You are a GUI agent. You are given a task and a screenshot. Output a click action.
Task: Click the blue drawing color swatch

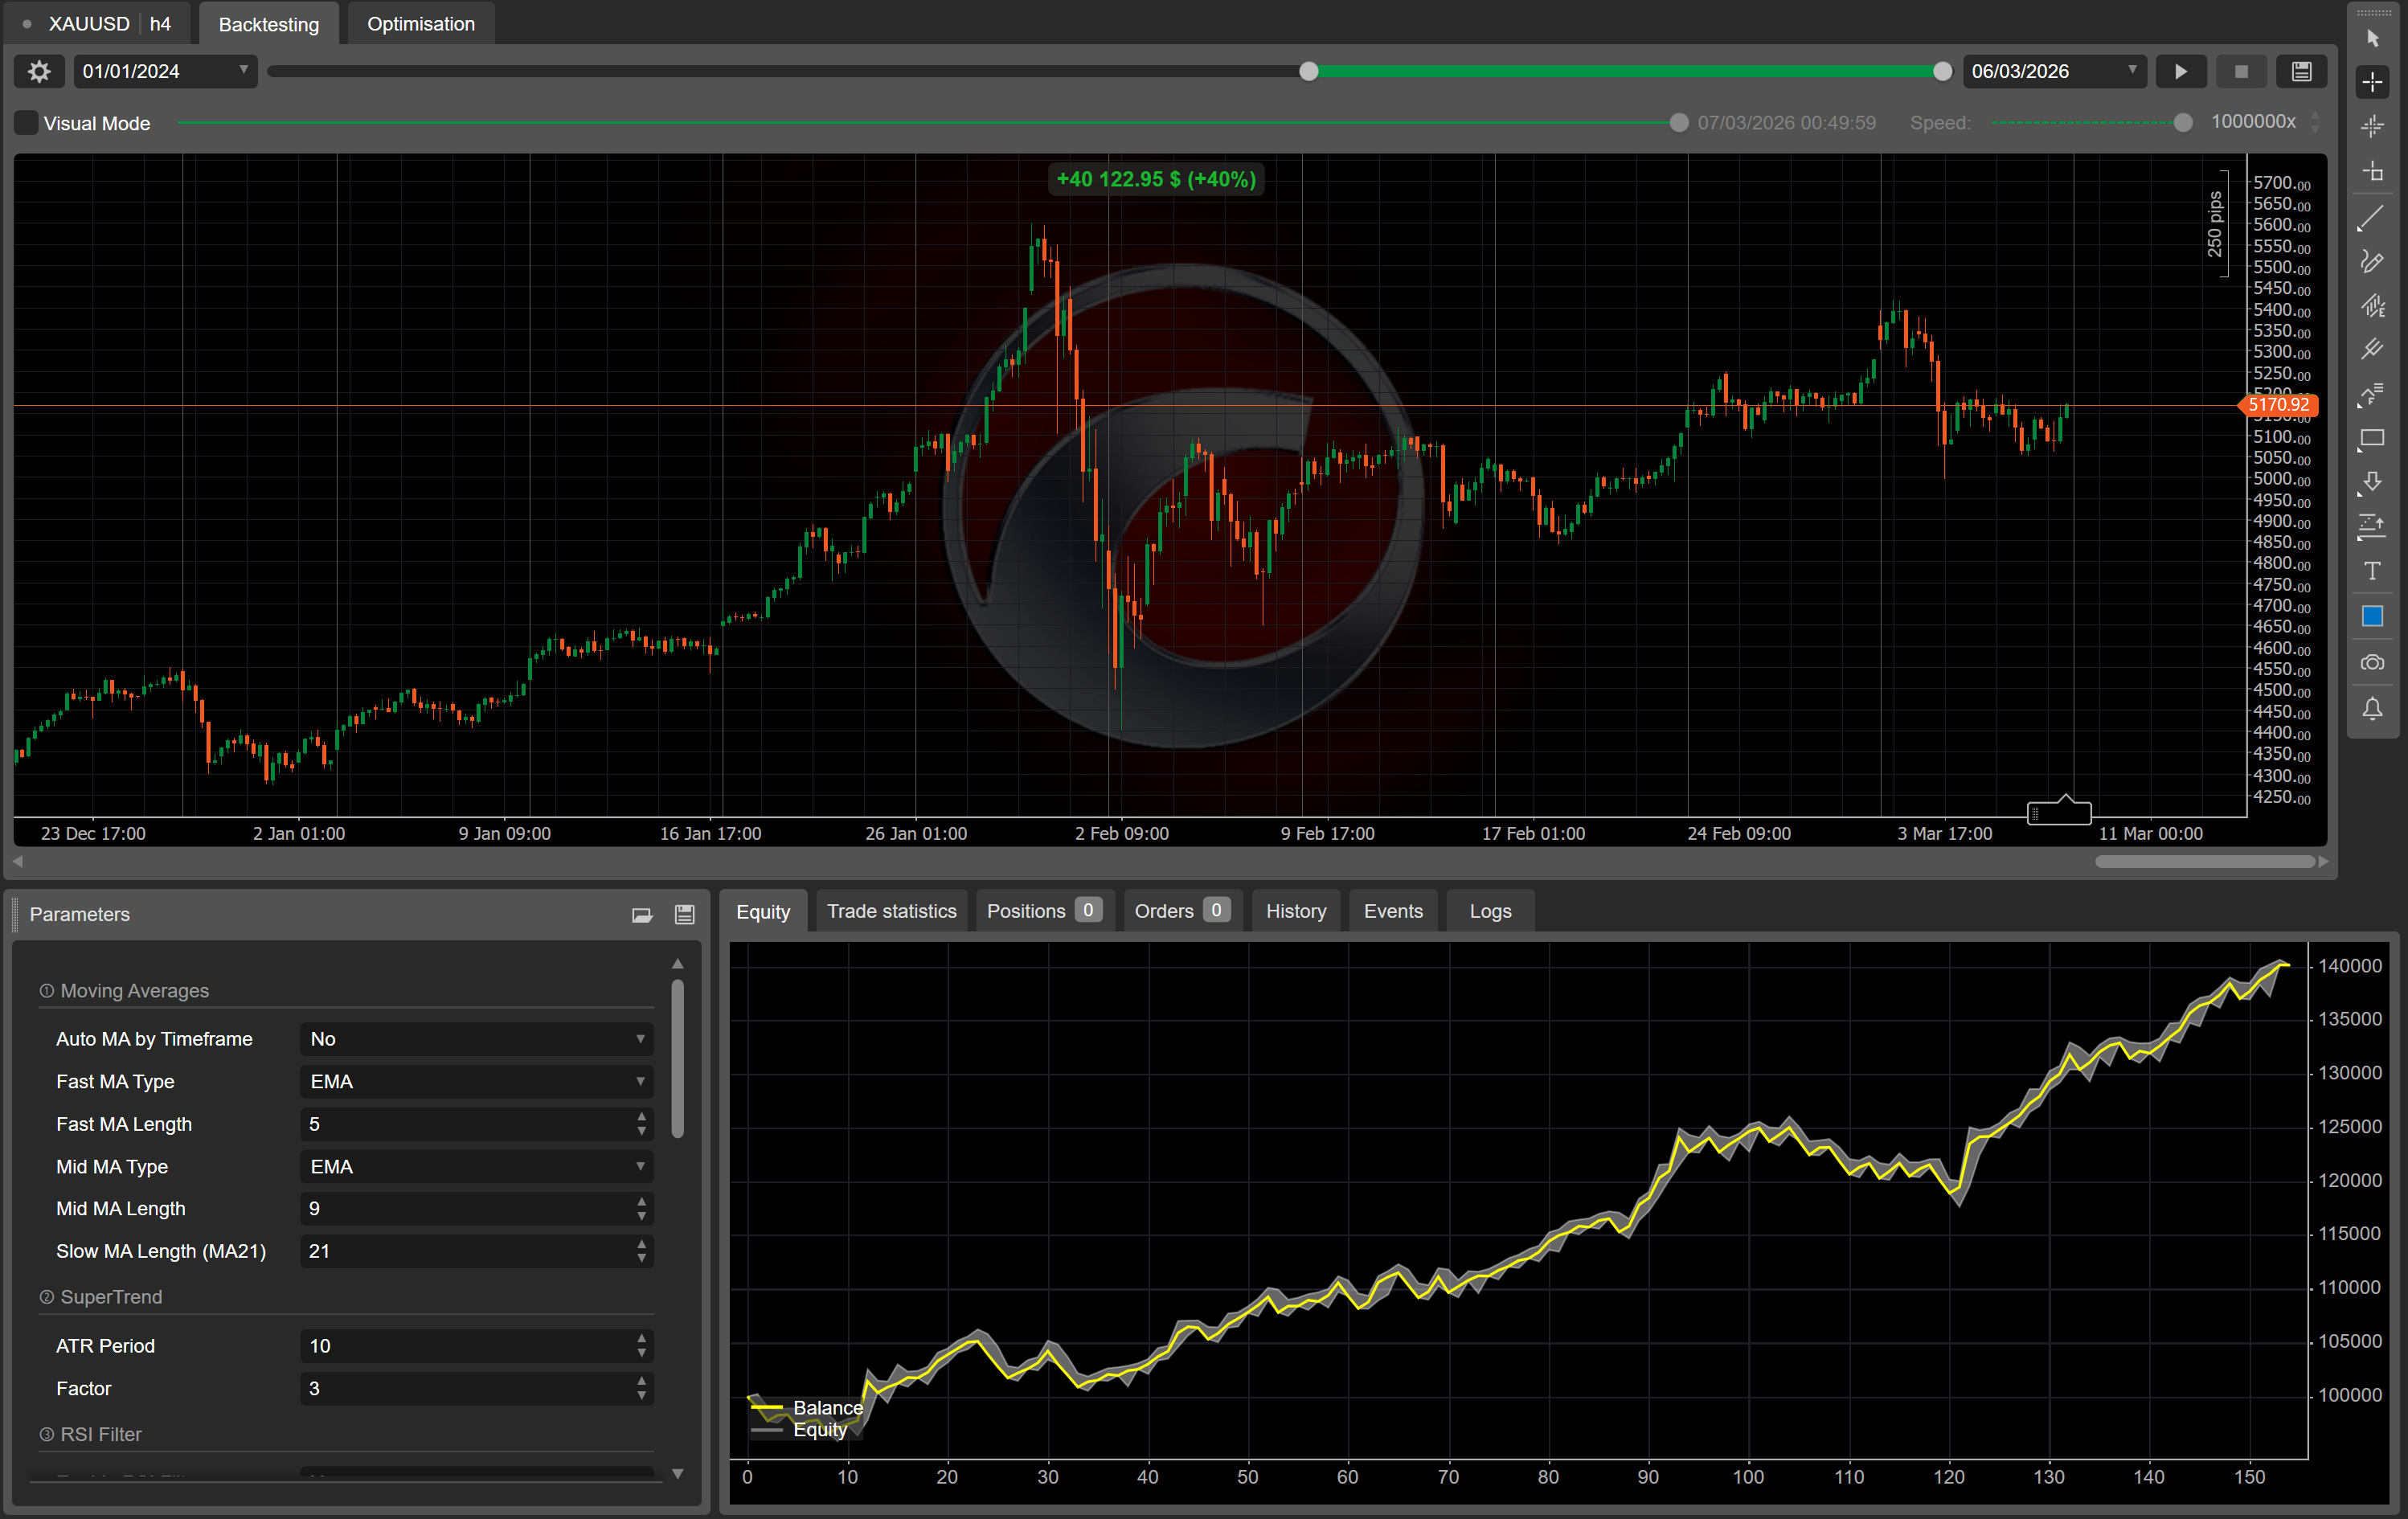tap(2371, 616)
